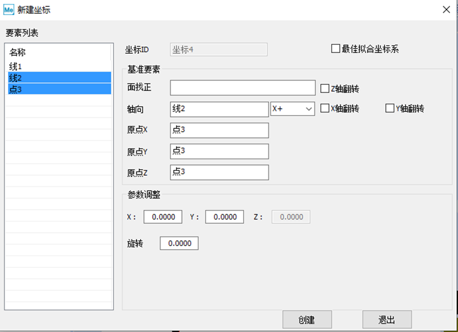Focus the 轴向 field containing 线2
458x332 pixels.
219,109
